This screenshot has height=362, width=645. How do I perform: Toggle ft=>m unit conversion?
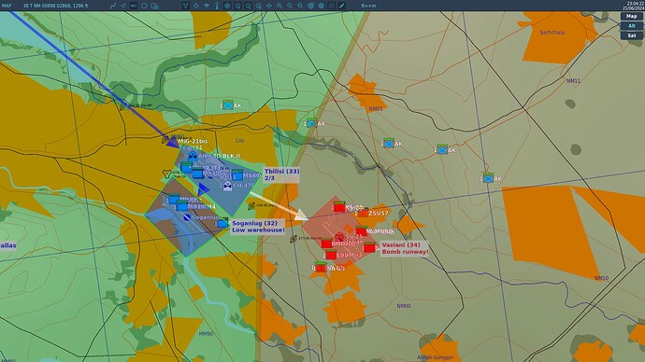pyautogui.click(x=368, y=6)
